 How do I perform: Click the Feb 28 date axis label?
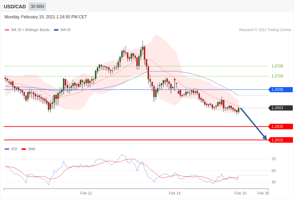tap(263, 193)
